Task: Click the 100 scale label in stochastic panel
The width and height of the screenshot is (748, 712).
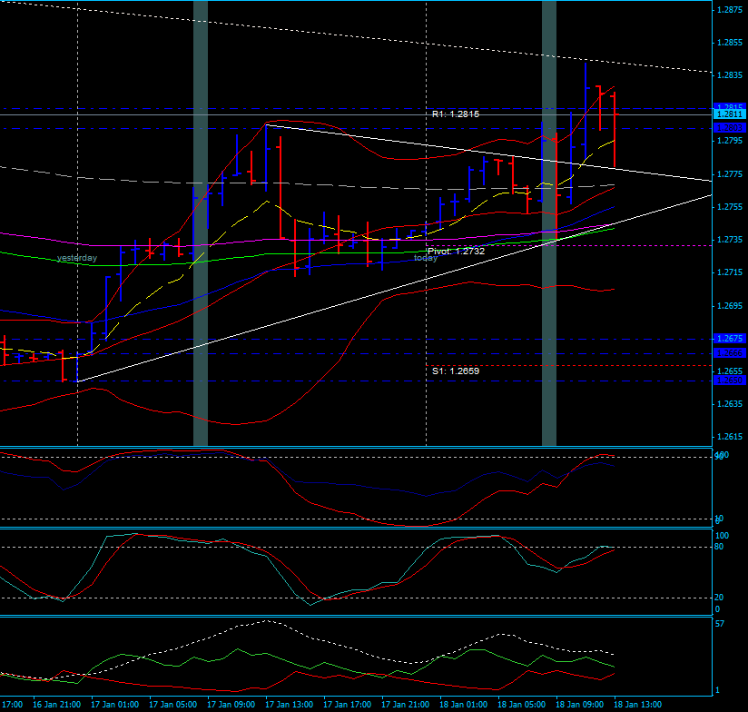Action: click(723, 536)
